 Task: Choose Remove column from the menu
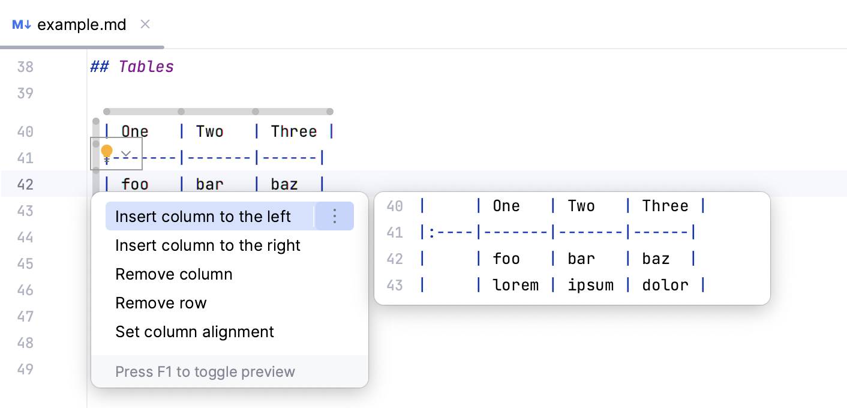(173, 274)
